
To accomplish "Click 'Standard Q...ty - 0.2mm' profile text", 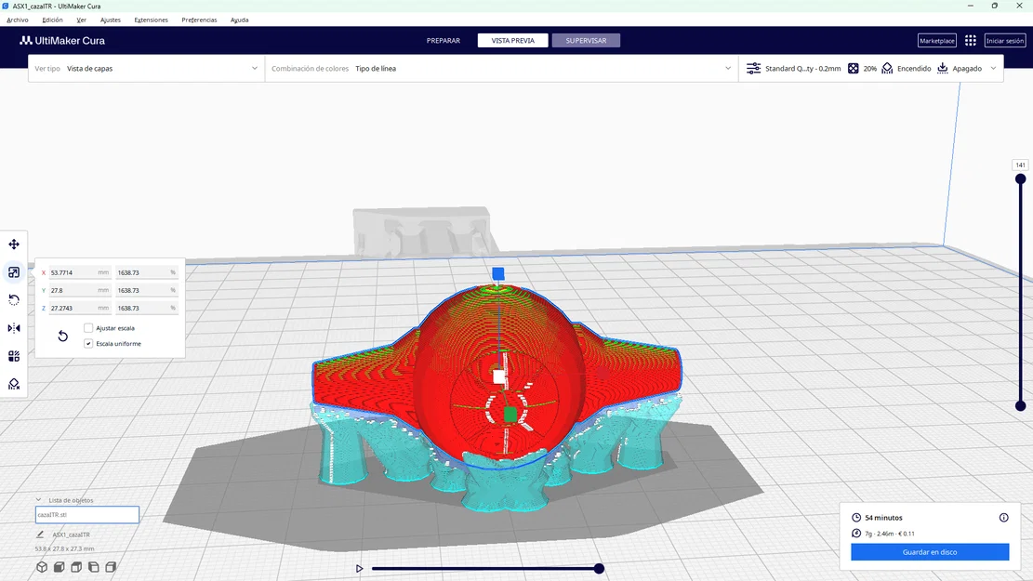I will pos(803,69).
